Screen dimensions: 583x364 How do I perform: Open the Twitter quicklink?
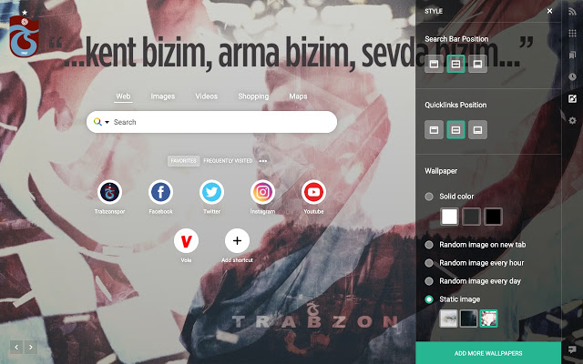(212, 192)
